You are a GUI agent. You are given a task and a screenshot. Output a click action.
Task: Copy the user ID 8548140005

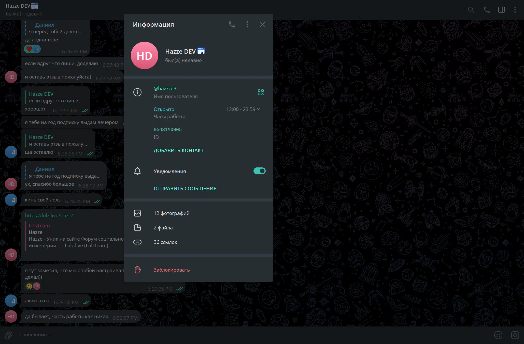(167, 129)
